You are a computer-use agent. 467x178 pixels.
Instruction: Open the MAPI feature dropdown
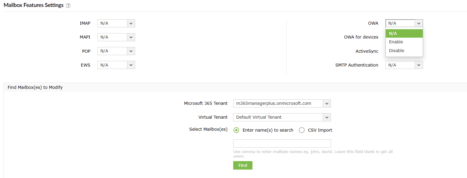[131, 37]
